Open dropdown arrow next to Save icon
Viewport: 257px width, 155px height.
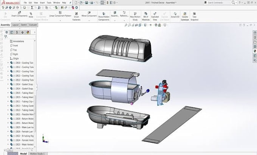pos(89,3)
